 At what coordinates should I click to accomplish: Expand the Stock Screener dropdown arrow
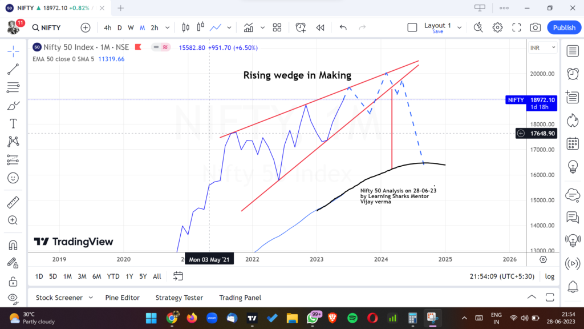click(91, 298)
